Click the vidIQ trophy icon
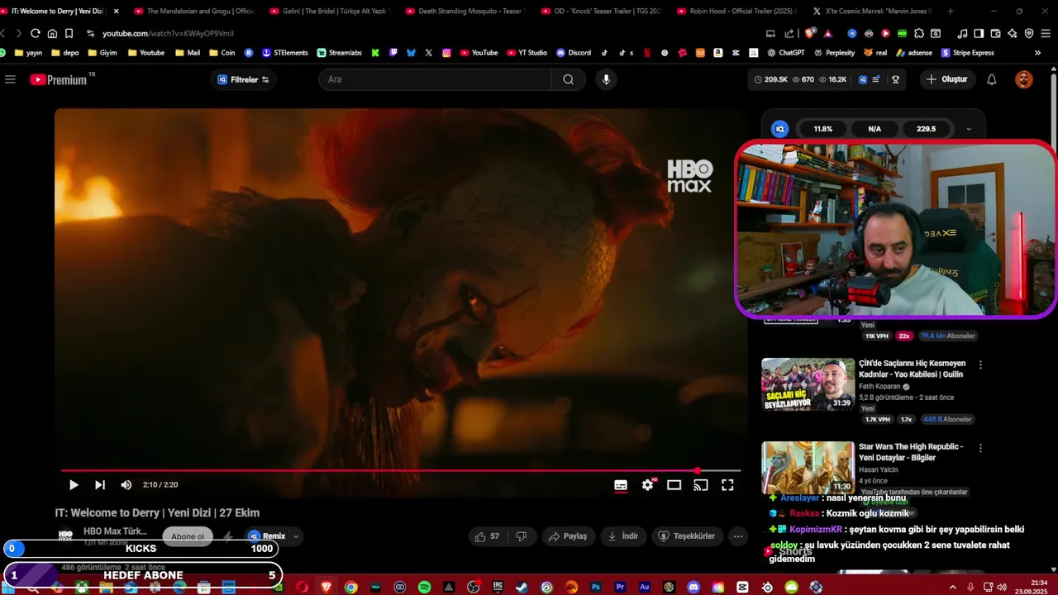This screenshot has width=1058, height=595. click(895, 79)
